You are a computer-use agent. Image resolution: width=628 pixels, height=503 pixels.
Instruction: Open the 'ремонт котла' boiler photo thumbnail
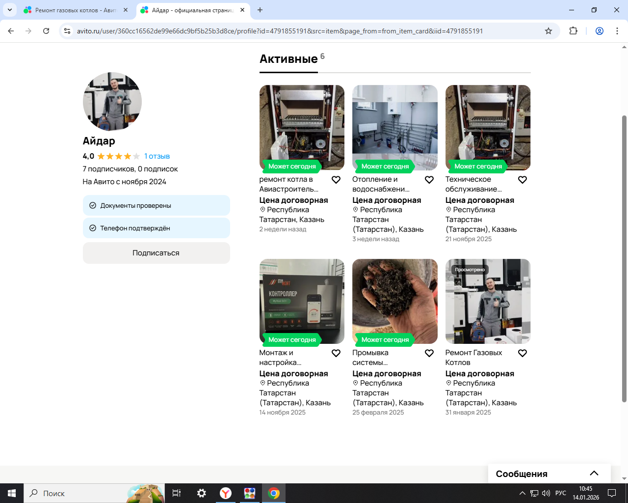302,128
